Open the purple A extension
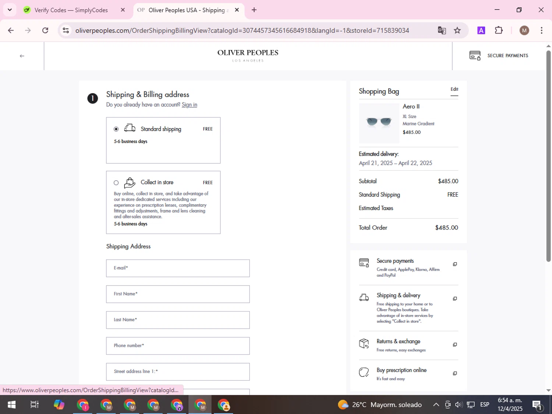 (481, 31)
